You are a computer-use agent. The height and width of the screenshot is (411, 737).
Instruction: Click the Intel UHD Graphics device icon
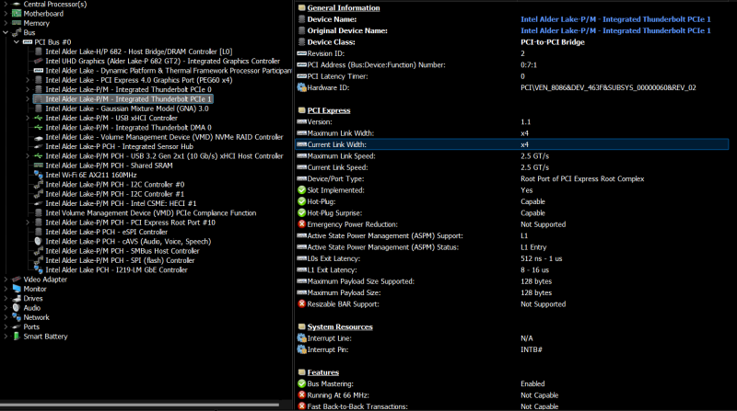[x=39, y=61]
